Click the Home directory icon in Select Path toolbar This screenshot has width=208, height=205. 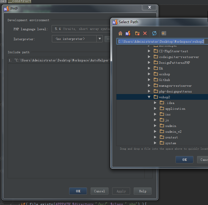pos(120,33)
